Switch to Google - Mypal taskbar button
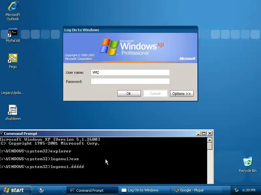 [x=196, y=190]
